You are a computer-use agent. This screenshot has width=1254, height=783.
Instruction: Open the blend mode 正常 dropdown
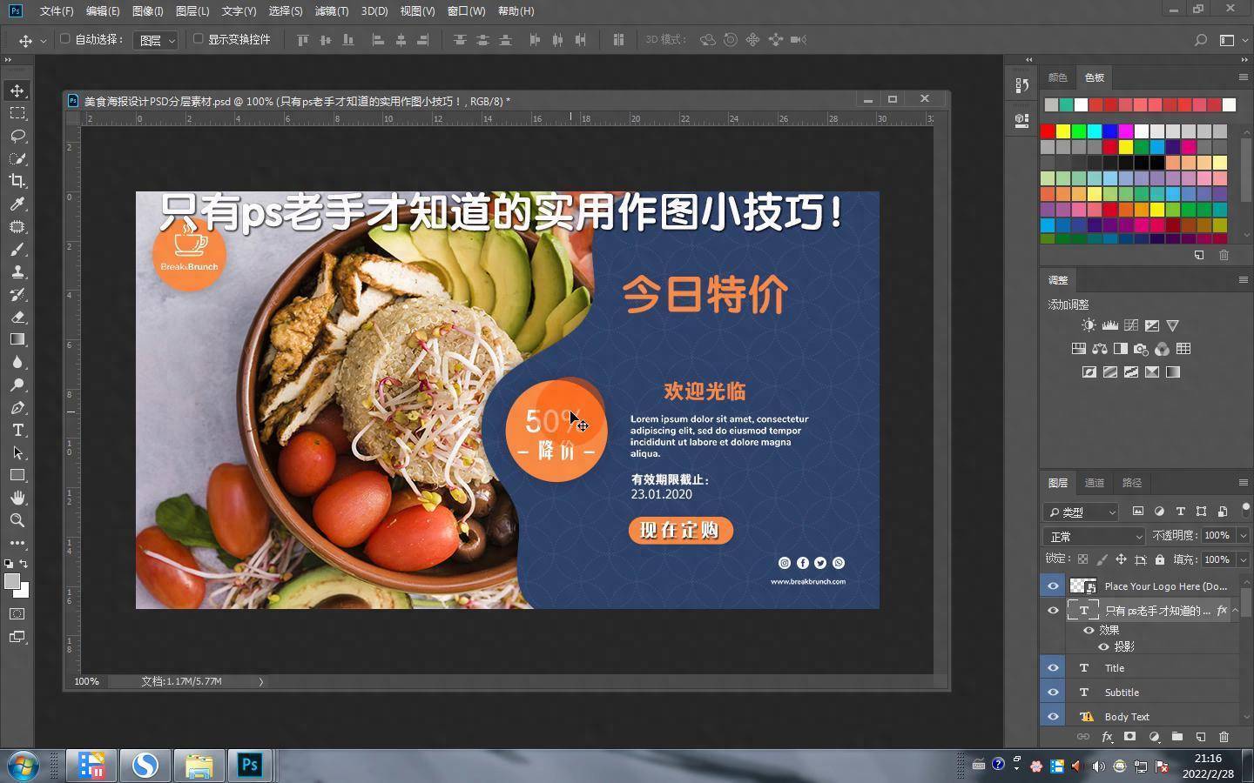click(1094, 536)
